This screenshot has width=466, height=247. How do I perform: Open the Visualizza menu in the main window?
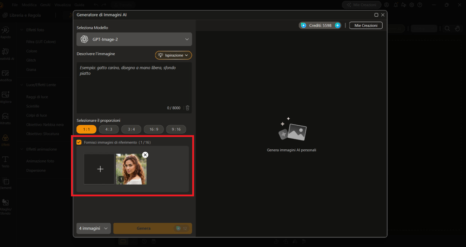point(63,5)
